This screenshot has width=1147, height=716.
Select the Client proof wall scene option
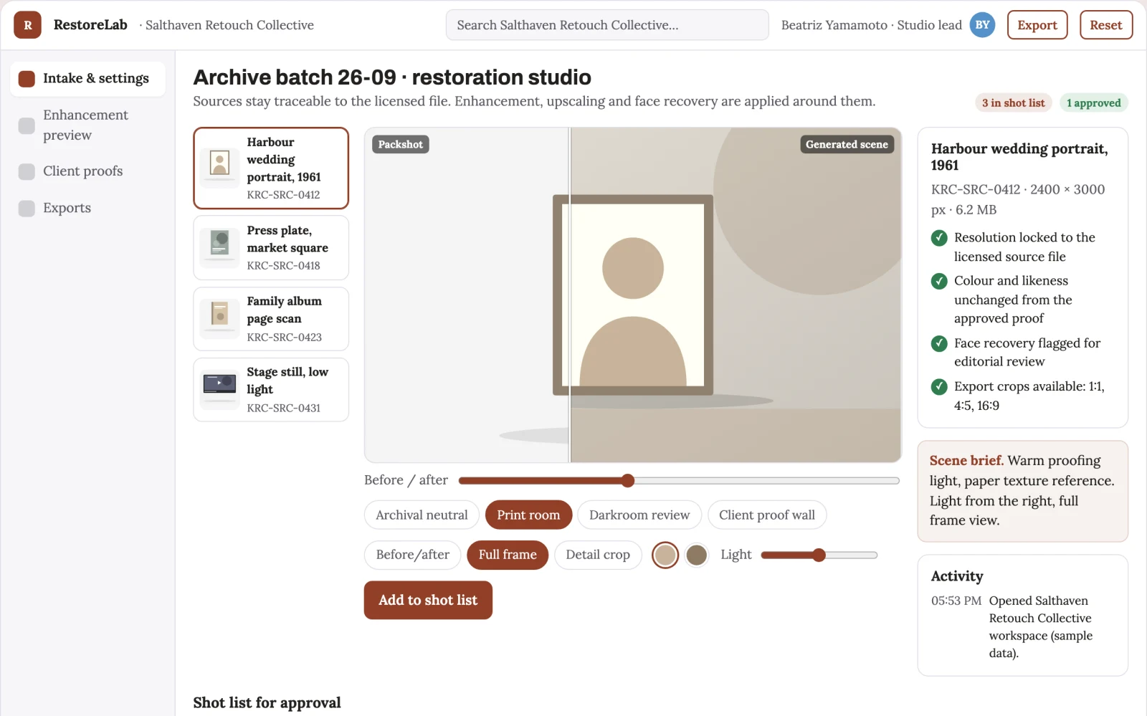[x=767, y=515]
